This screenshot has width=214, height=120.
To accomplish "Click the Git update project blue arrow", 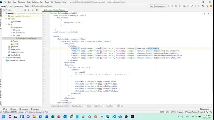I will coord(188,6).
